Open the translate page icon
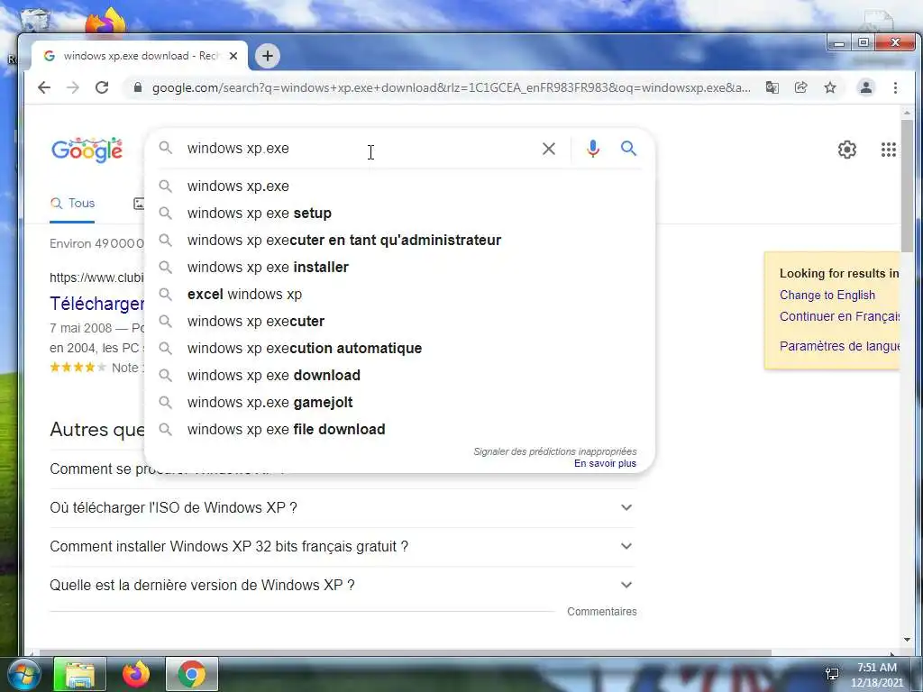Screen dimensions: 923x692 [x=772, y=87]
